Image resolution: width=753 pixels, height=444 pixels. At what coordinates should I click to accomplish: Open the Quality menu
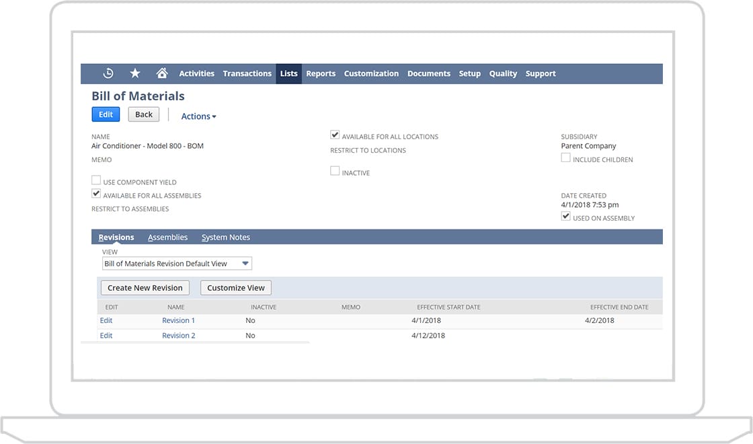pyautogui.click(x=503, y=73)
